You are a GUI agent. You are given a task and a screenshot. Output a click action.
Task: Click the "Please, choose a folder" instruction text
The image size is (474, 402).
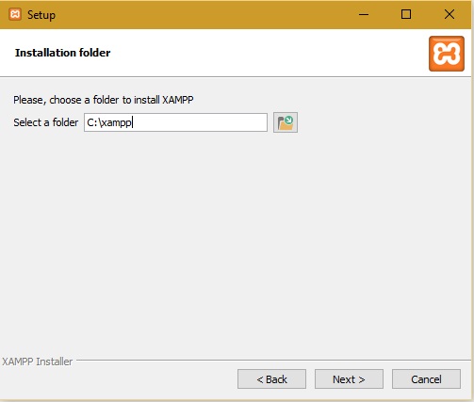pos(104,100)
